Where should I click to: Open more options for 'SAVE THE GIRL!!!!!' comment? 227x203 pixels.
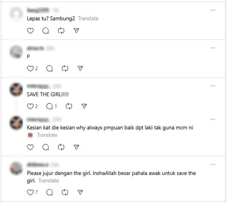pyautogui.click(x=213, y=86)
